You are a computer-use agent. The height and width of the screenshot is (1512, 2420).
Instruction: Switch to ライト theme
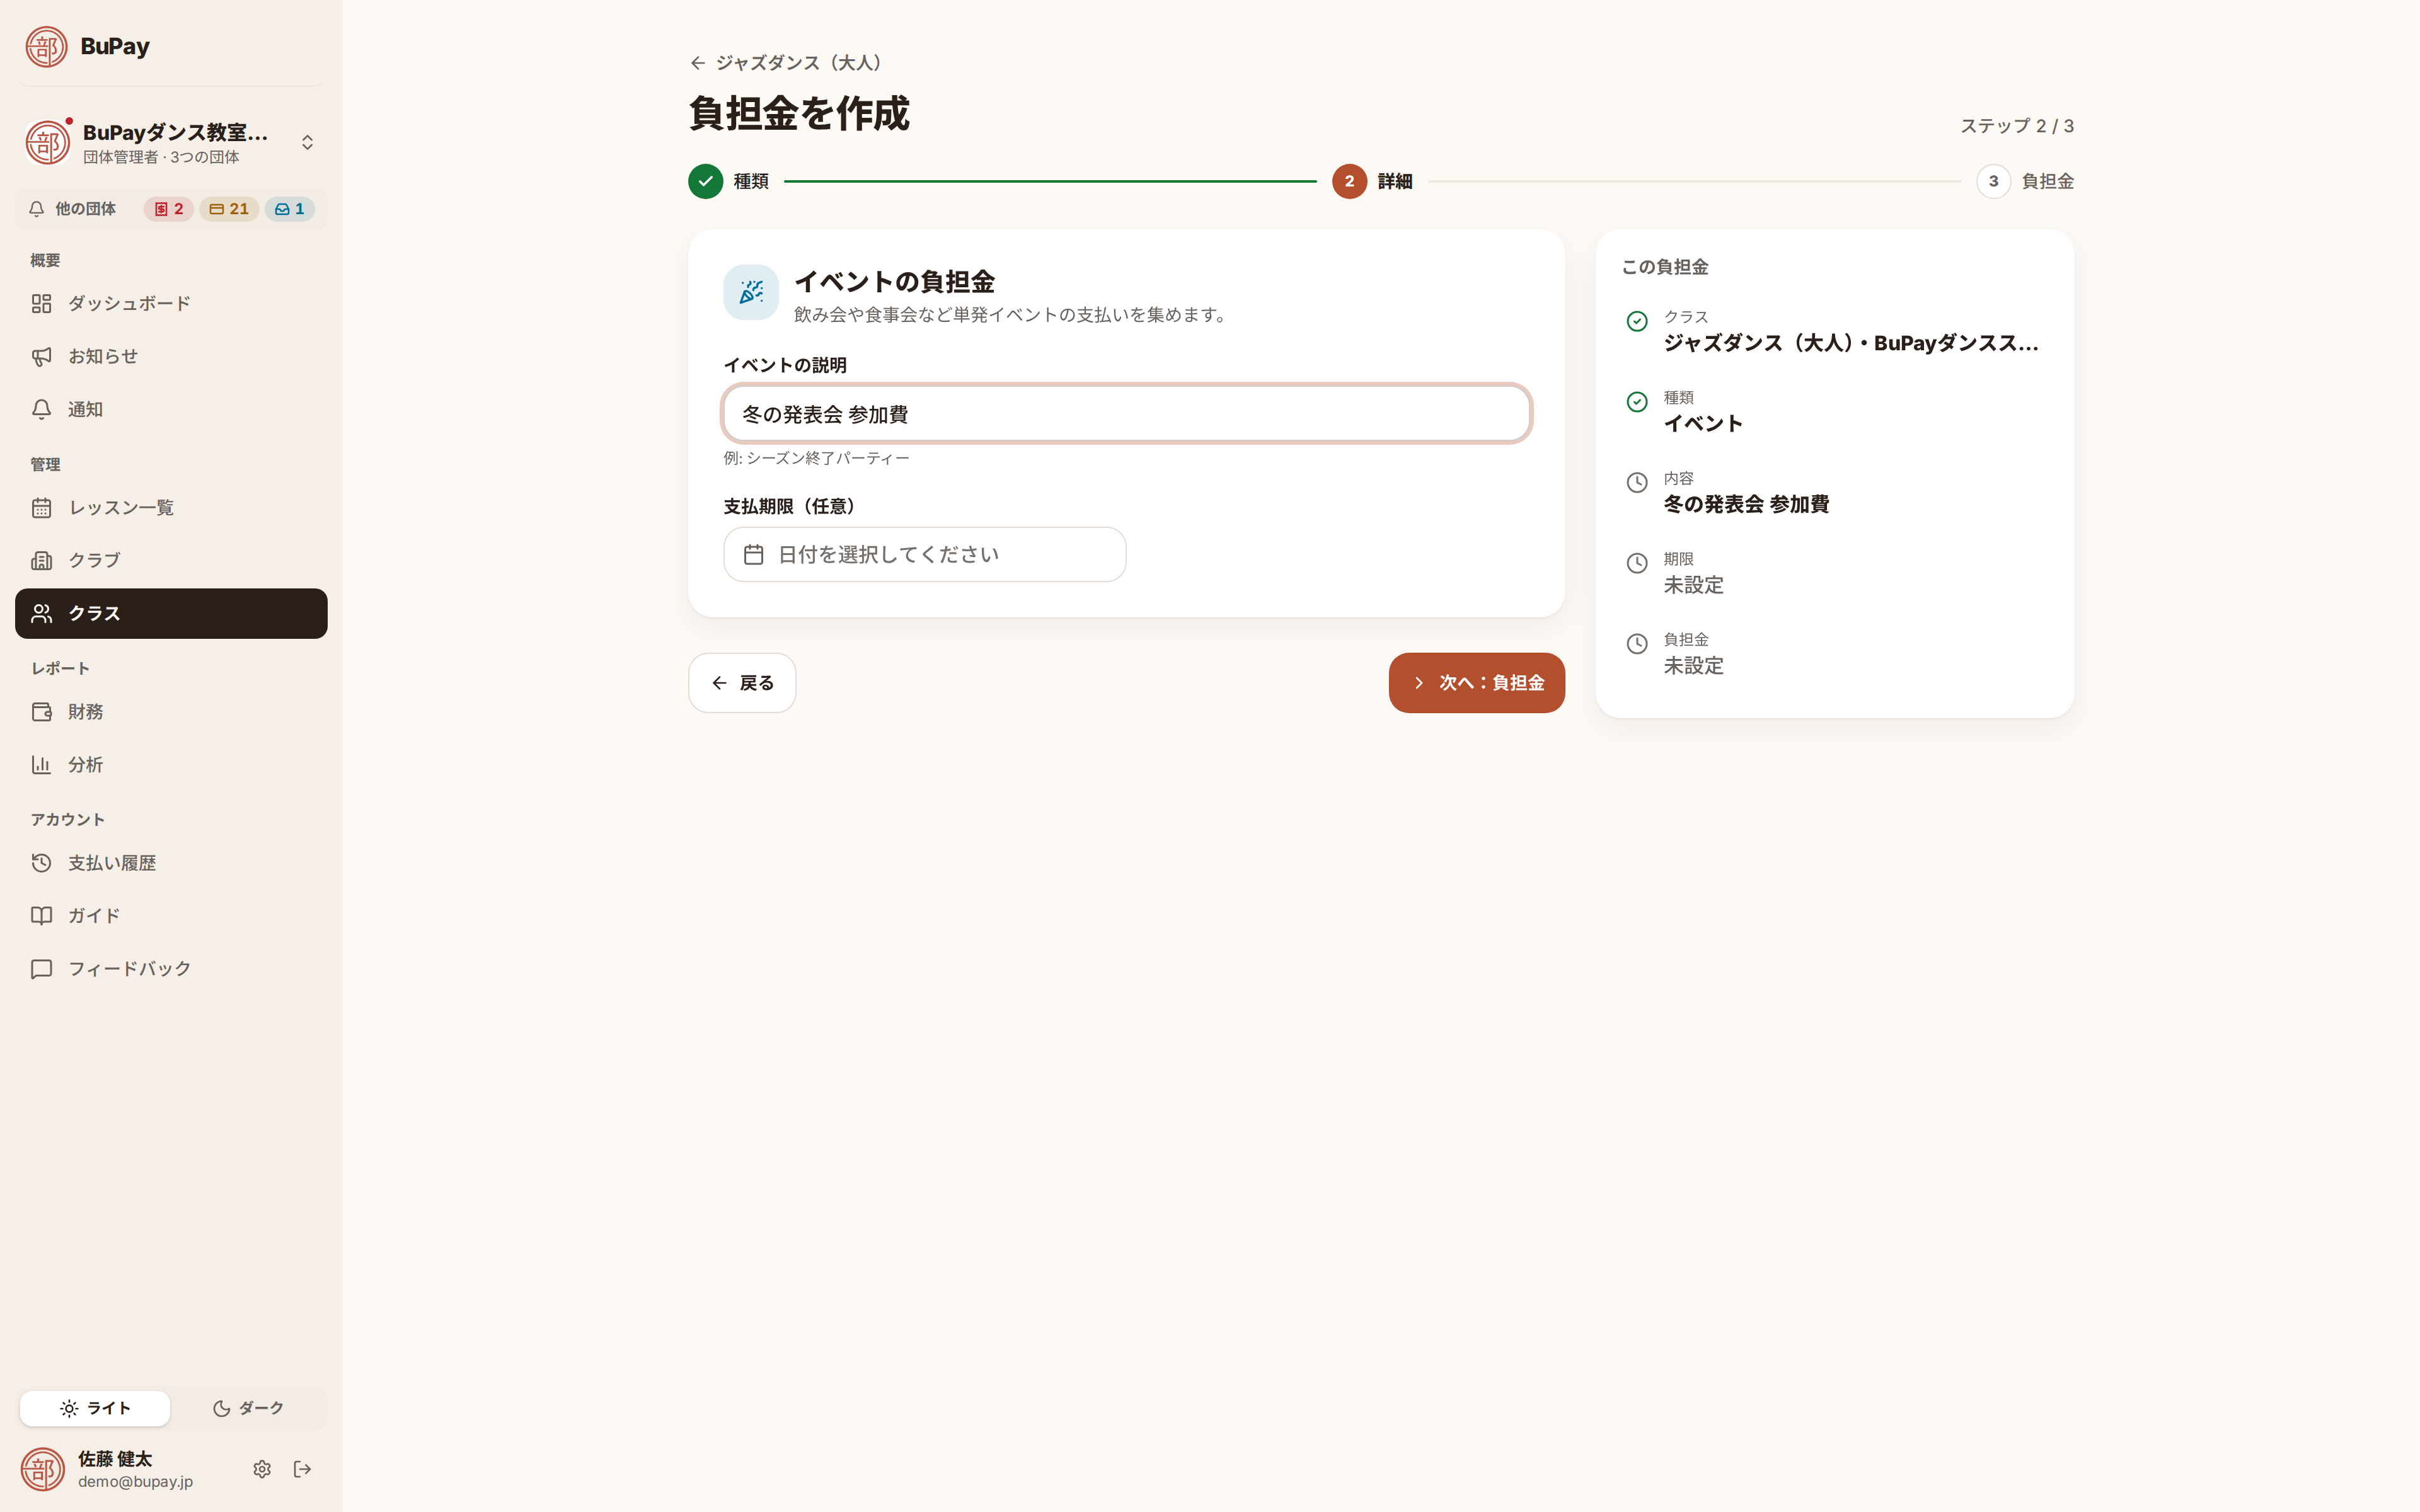95,1408
